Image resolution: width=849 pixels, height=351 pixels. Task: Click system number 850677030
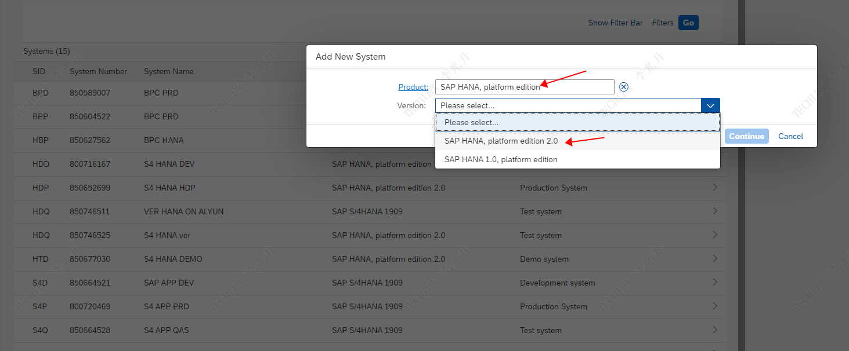90,259
